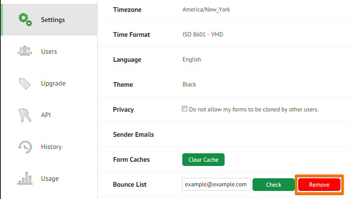Image resolution: width=351 pixels, height=199 pixels.
Task: Click the Upgrade tag icon
Action: coord(25,83)
